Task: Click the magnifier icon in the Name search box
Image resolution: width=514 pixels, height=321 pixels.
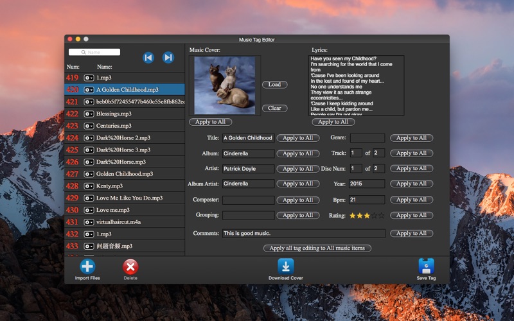Action: click(84, 52)
